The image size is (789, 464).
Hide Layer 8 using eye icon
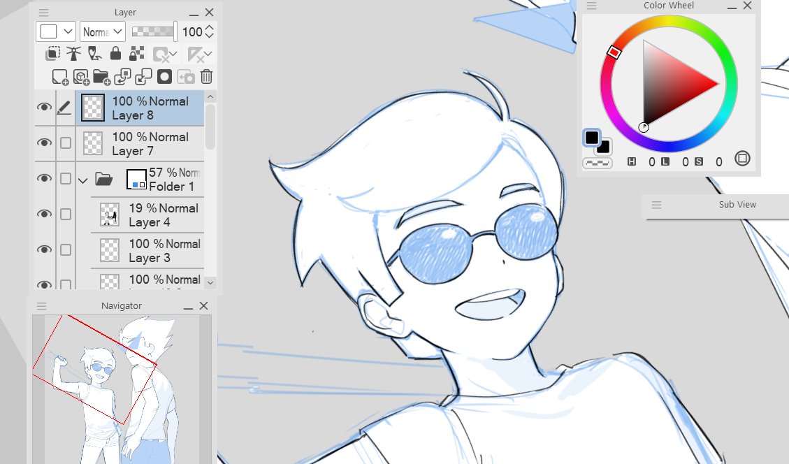click(44, 107)
